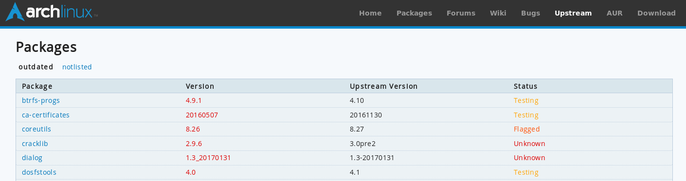The height and width of the screenshot is (181, 686).
Task: Switch to the notlisted tab
Action: pos(77,67)
